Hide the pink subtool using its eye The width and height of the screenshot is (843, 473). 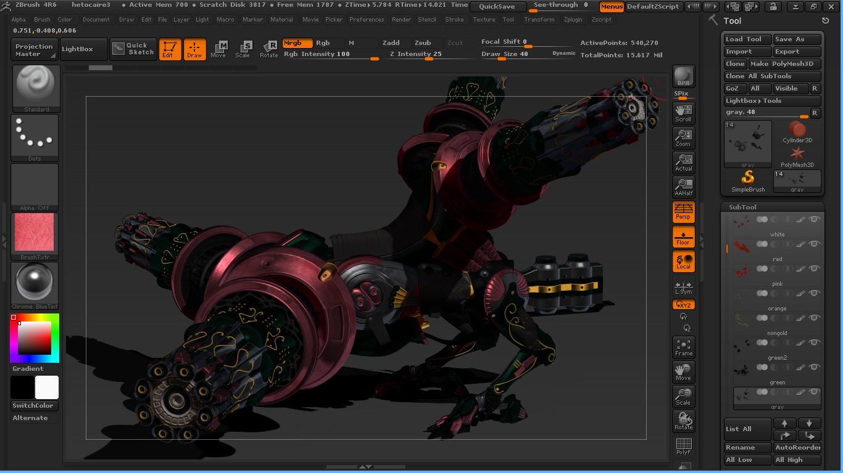[815, 269]
